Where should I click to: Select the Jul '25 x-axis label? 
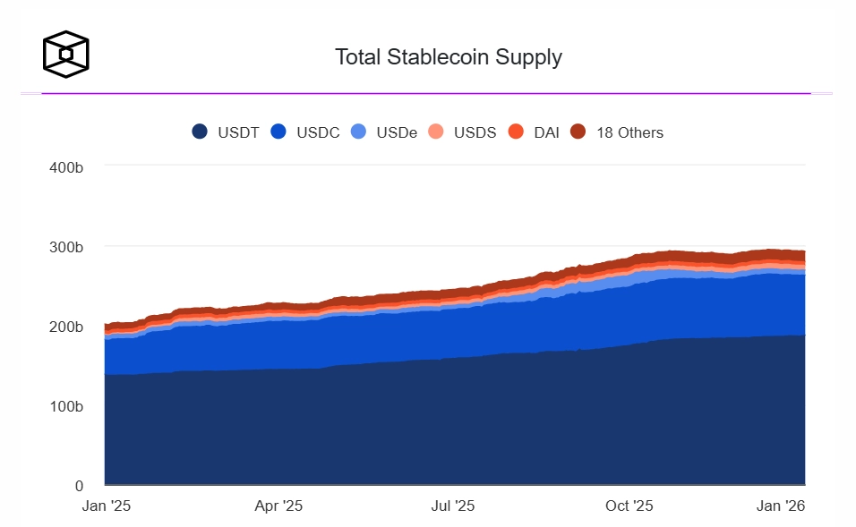pyautogui.click(x=453, y=506)
